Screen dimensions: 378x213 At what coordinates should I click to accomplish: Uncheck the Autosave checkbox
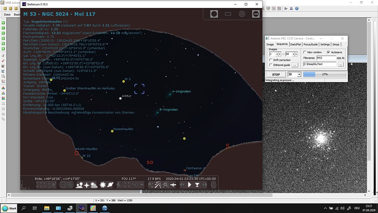pos(328,52)
